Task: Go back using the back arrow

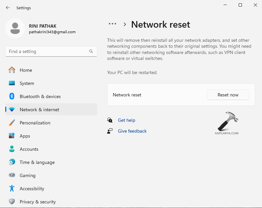Action: [x=8, y=8]
